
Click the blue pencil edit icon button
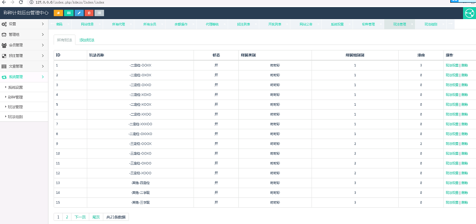(x=79, y=13)
